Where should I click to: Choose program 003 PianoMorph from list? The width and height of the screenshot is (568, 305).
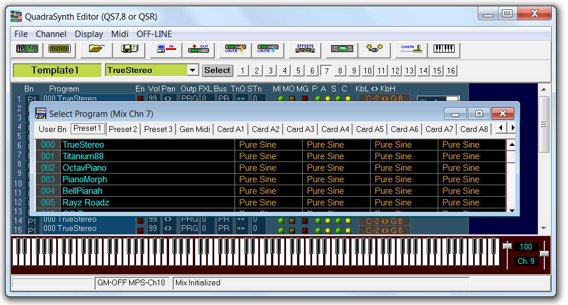[85, 179]
